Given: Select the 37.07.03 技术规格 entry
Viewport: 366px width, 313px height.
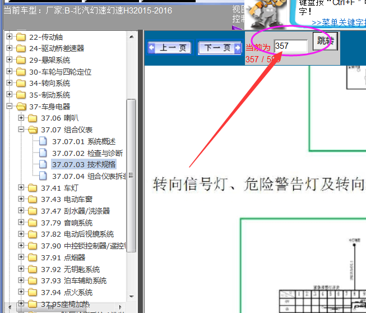Looking at the screenshot, I should [x=84, y=164].
